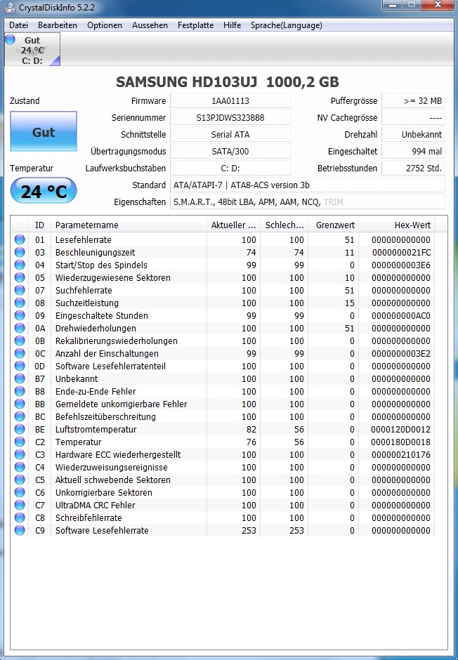Click the status orb for Anzahl der Einschaltungen
458x660 pixels.
(x=20, y=353)
